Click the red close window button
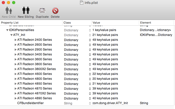 coord(3,3)
